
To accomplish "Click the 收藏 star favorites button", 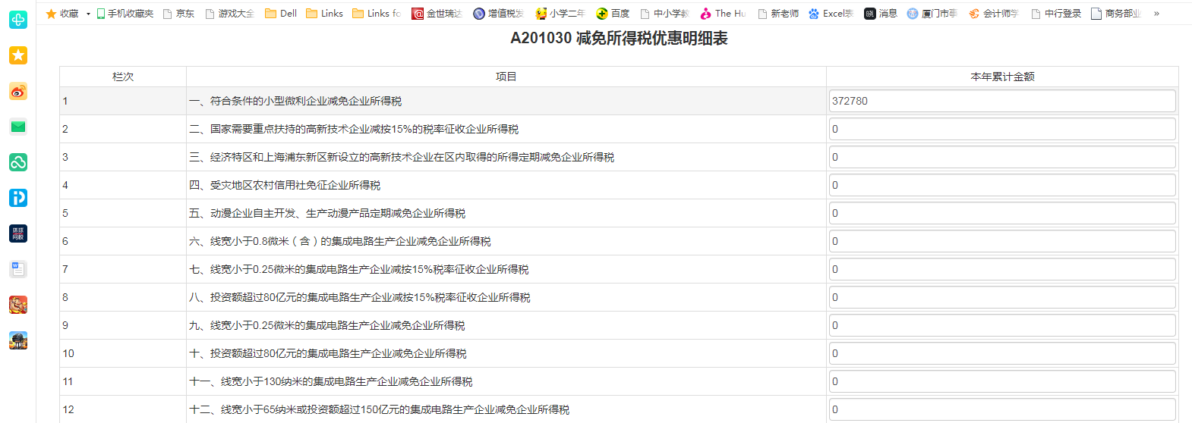I will coord(62,14).
